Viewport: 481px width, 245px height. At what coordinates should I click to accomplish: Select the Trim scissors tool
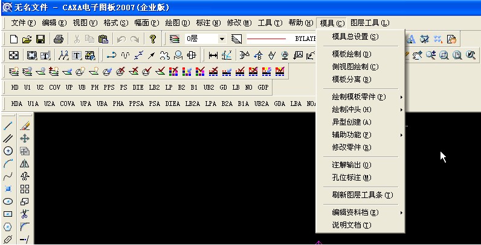click(25, 214)
